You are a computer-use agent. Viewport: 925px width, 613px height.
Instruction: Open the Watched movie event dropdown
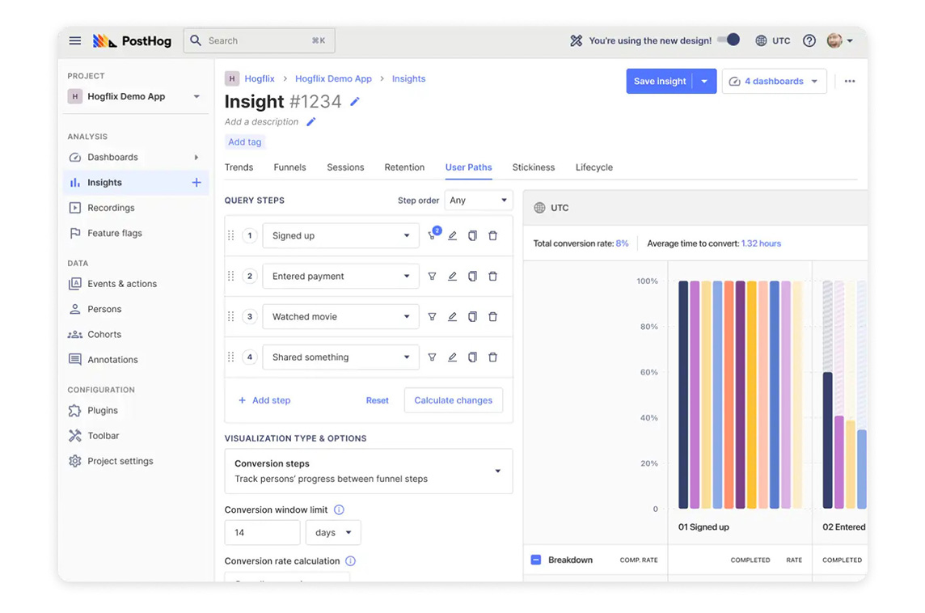tap(341, 317)
